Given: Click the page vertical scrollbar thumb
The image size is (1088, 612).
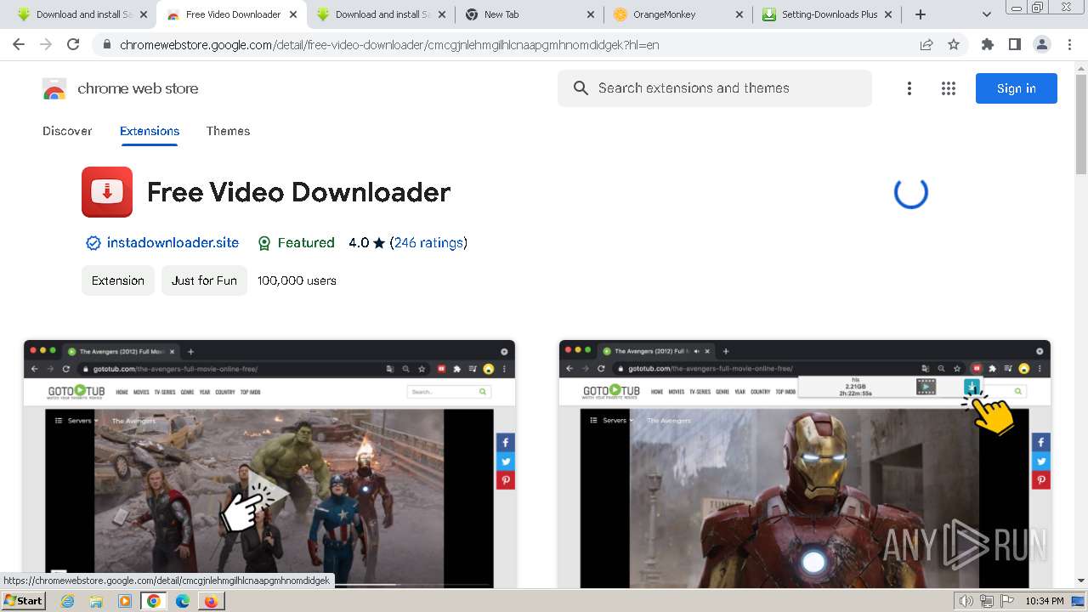Looking at the screenshot, I should pos(1081,124).
